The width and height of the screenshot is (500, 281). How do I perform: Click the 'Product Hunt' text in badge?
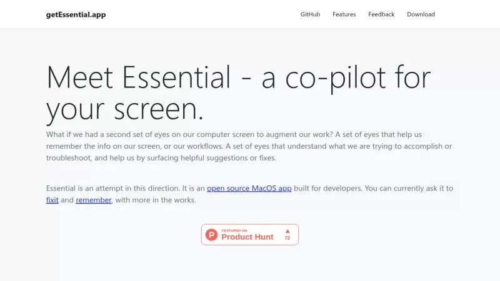coord(247,237)
